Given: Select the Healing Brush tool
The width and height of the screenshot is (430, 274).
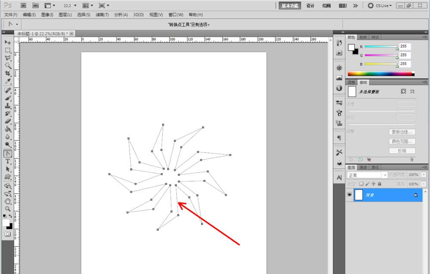Looking at the screenshot, I should [8, 90].
